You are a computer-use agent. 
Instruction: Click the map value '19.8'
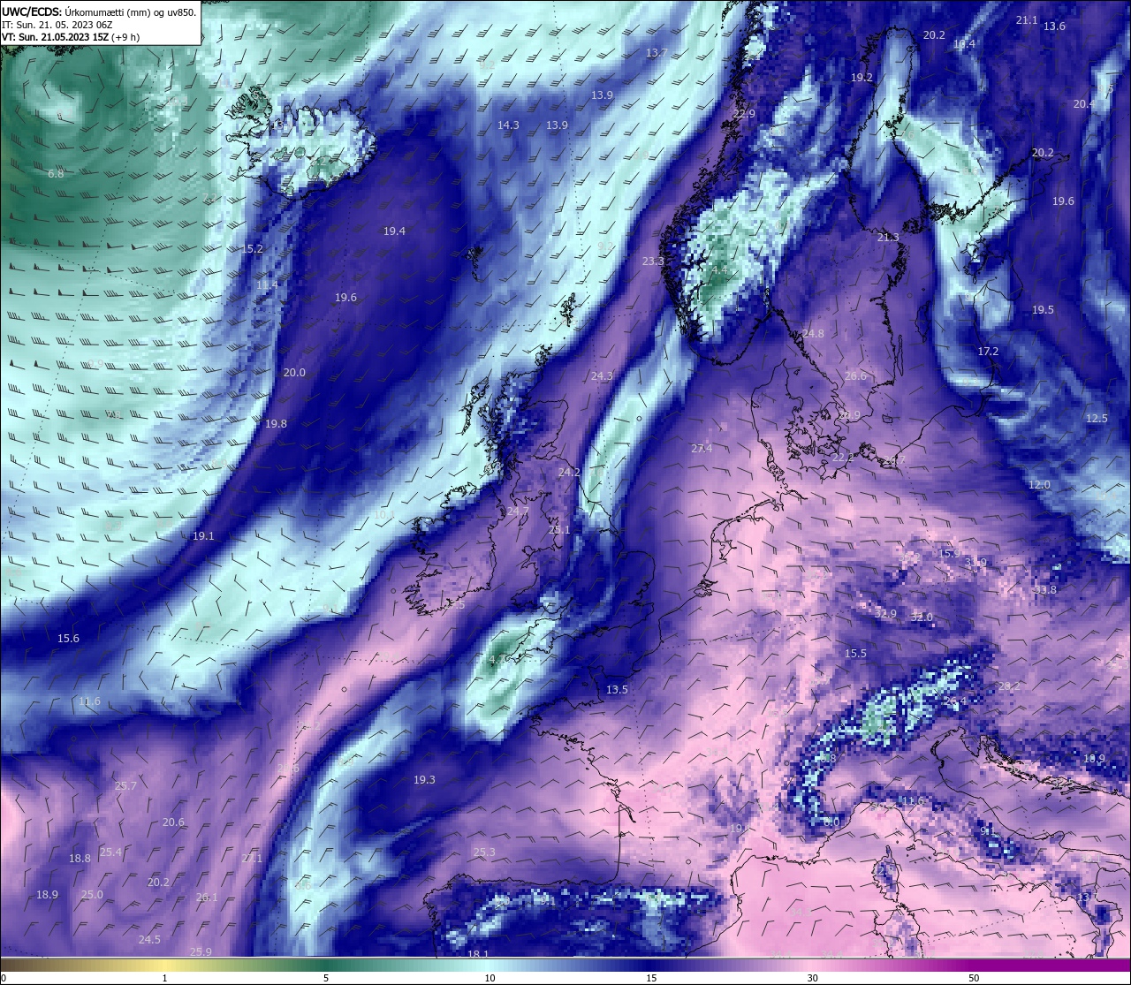276,423
